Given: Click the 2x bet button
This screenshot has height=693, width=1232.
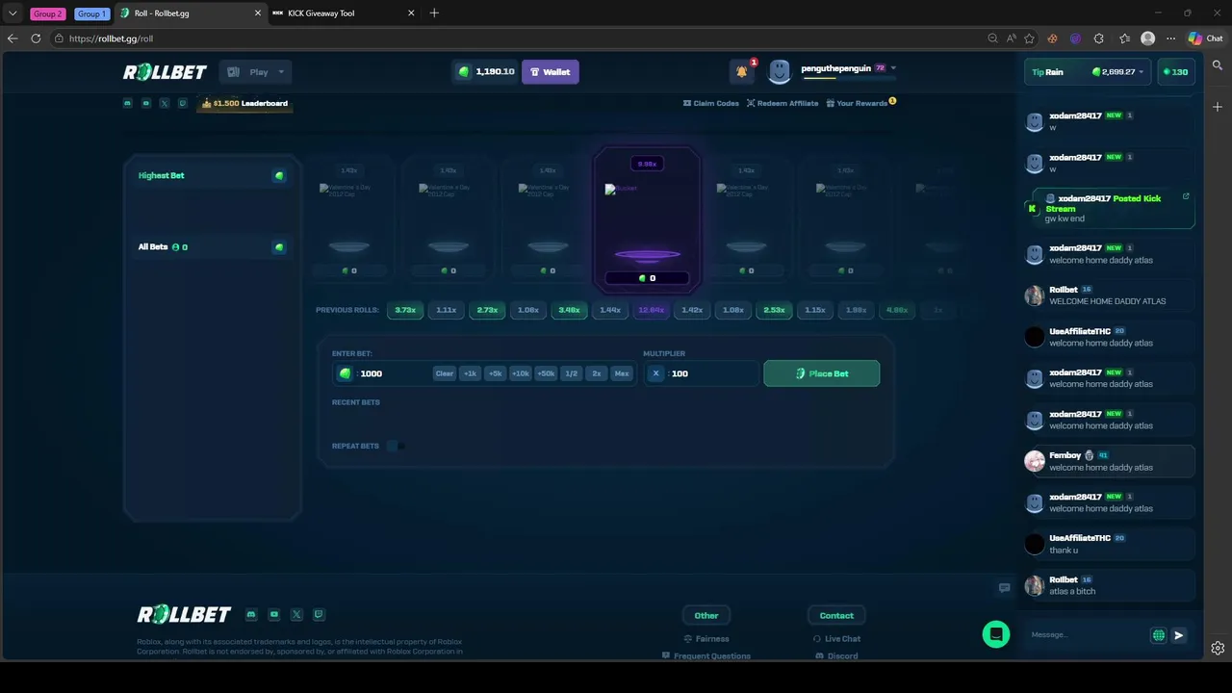Looking at the screenshot, I should [597, 373].
